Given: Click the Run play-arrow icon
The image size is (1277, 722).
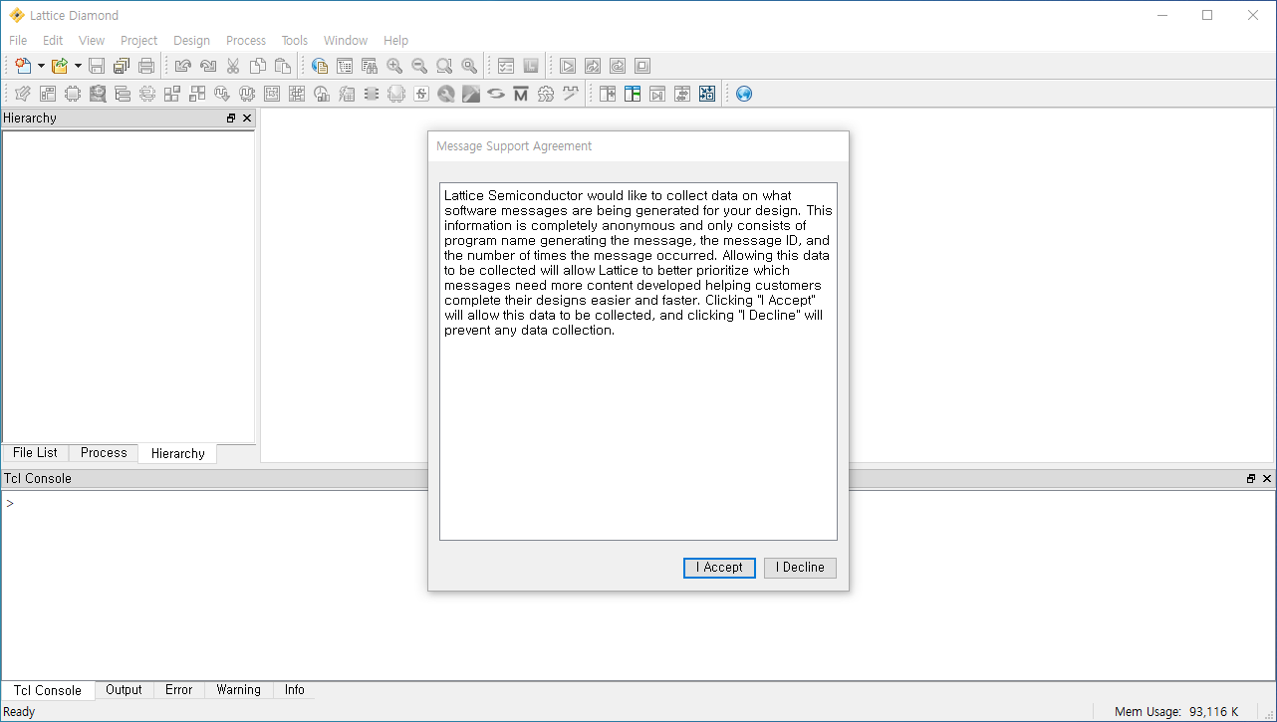Looking at the screenshot, I should coord(568,66).
